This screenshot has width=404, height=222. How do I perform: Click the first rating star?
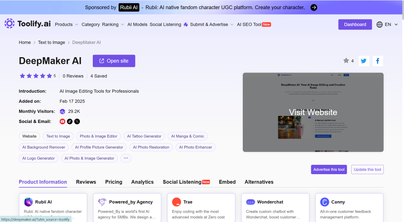point(22,76)
